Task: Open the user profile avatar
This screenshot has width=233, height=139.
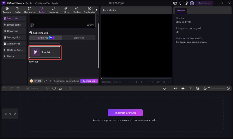Action: point(192,3)
